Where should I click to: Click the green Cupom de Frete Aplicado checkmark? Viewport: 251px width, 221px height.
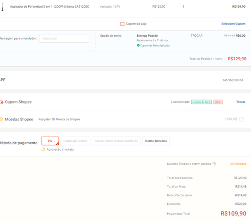[x=138, y=45]
